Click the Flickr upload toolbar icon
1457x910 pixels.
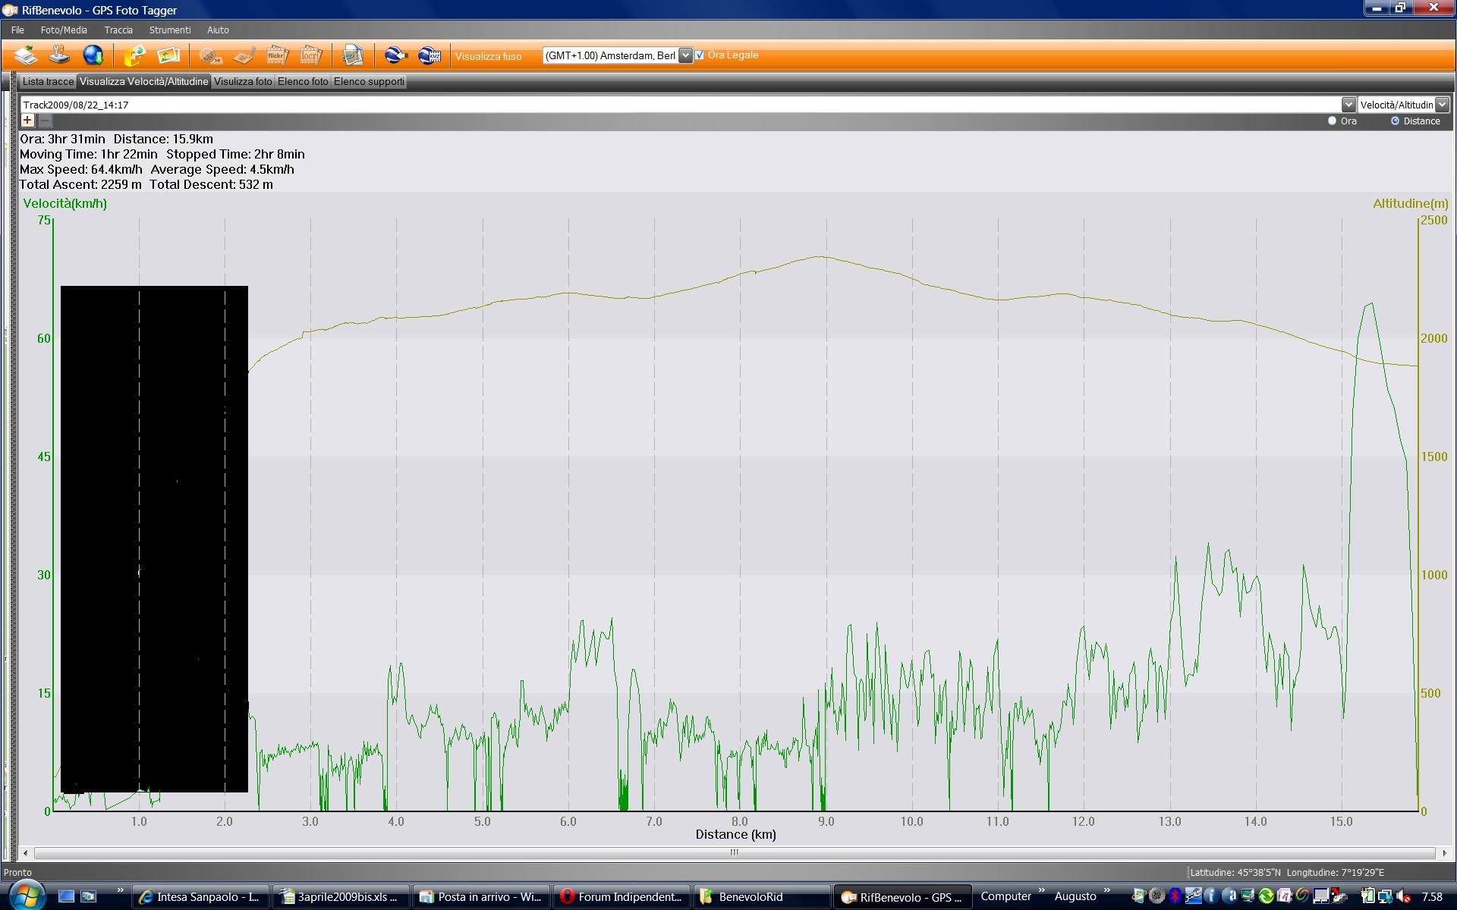point(277,55)
